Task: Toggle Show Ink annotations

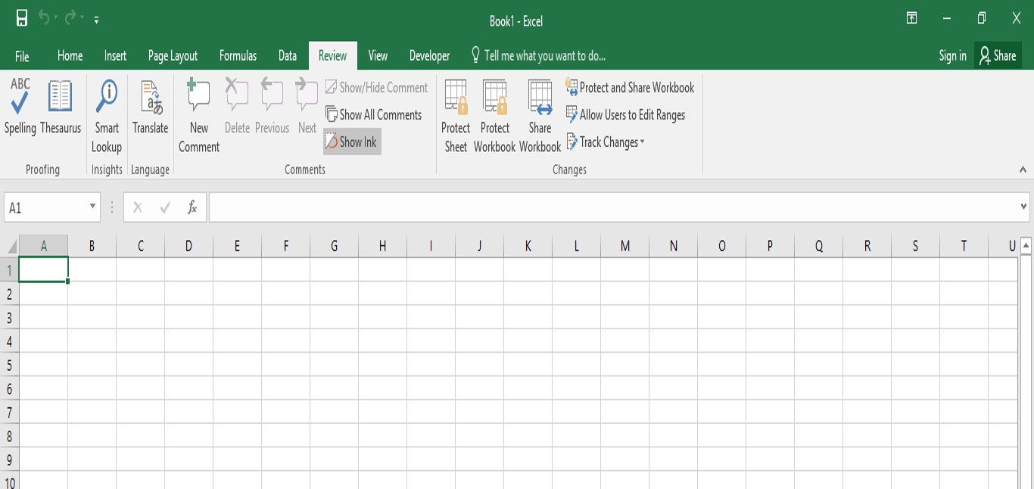Action: click(351, 141)
